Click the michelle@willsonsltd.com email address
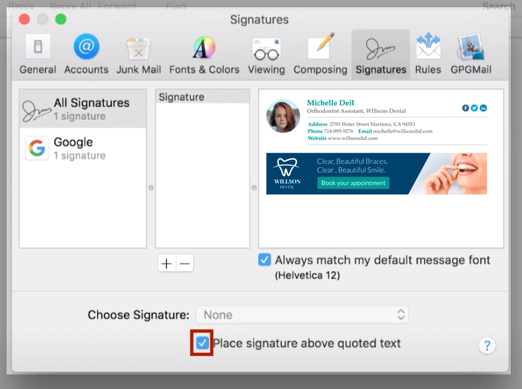The image size is (522, 389). coord(402,131)
